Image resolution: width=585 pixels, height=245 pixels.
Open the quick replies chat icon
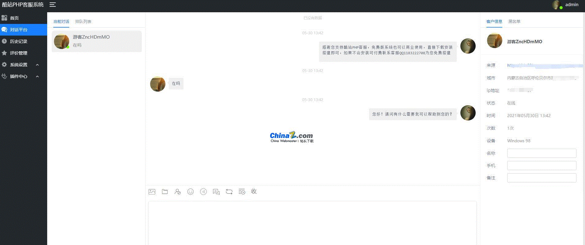216,192
